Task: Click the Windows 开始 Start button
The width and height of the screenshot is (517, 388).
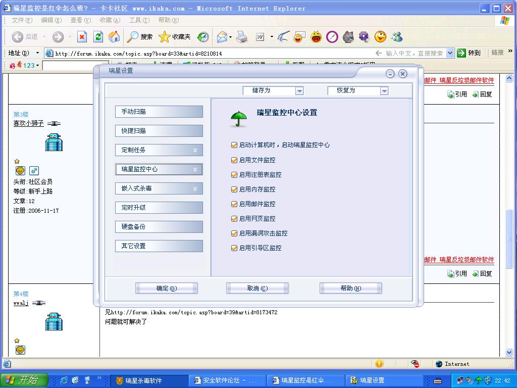Action: point(24,380)
